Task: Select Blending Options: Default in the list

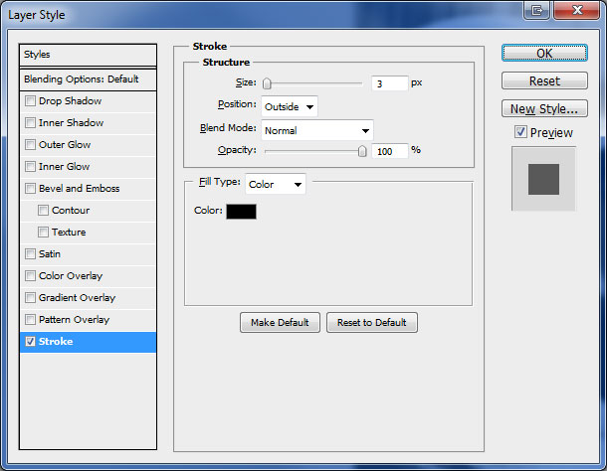Action: point(89,78)
